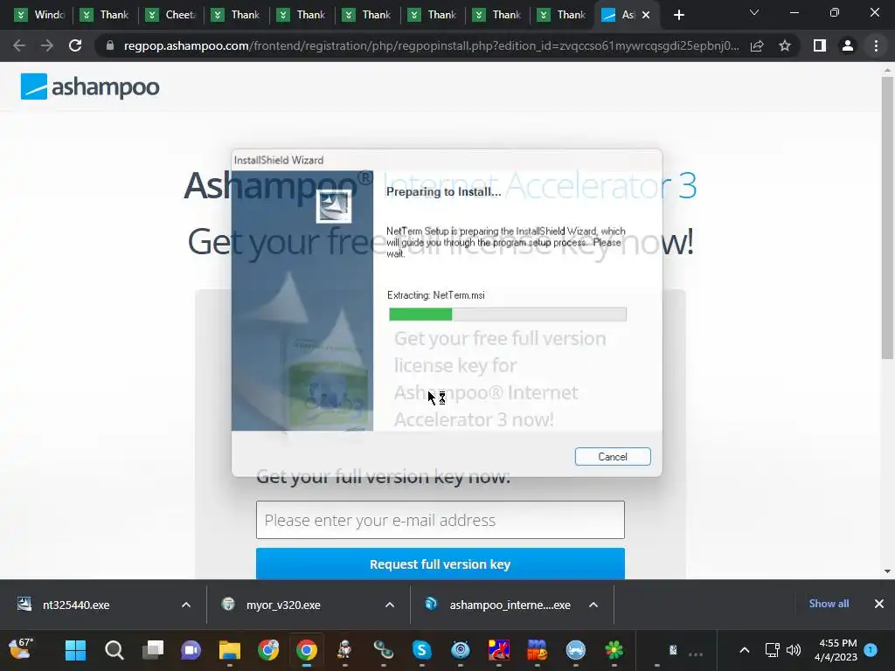This screenshot has width=895, height=671.
Task: Open Task View in the taskbar
Action: click(152, 650)
